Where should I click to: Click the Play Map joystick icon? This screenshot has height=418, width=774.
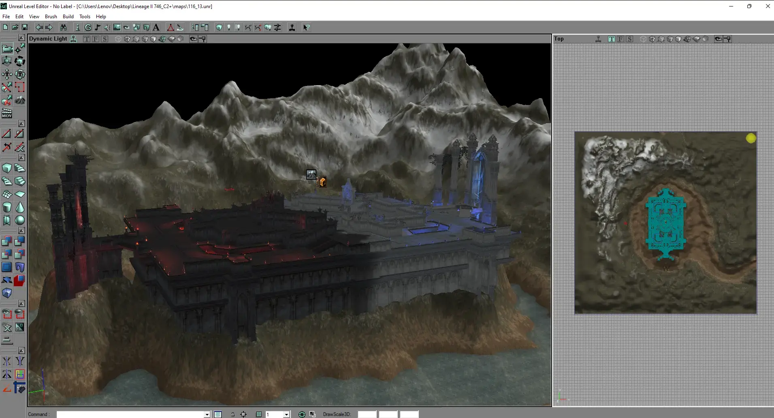(292, 28)
